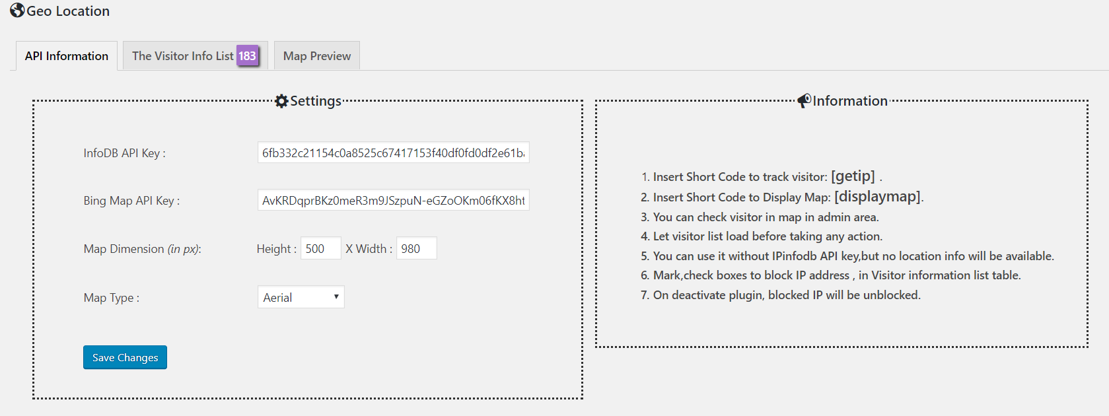The width and height of the screenshot is (1109, 416).
Task: Click the purple 183 visitor count badge
Action: tap(247, 56)
